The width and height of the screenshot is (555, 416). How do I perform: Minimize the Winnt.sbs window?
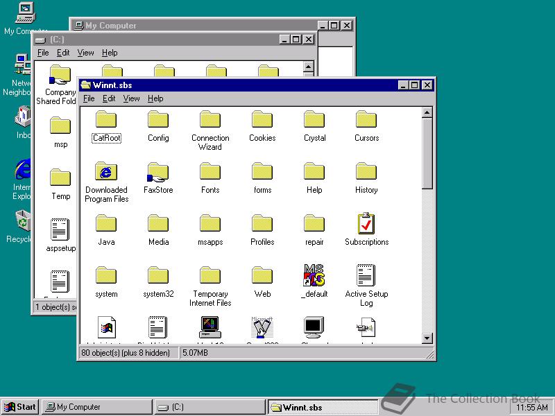click(404, 85)
